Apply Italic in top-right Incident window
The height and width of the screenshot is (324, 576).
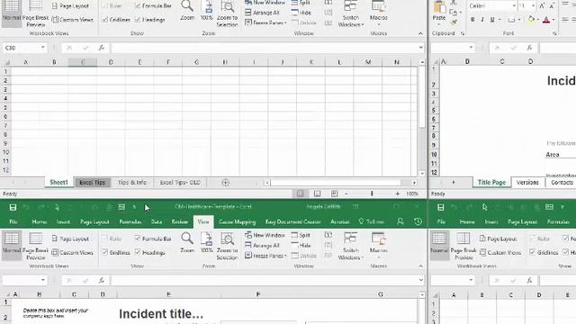tap(482, 20)
